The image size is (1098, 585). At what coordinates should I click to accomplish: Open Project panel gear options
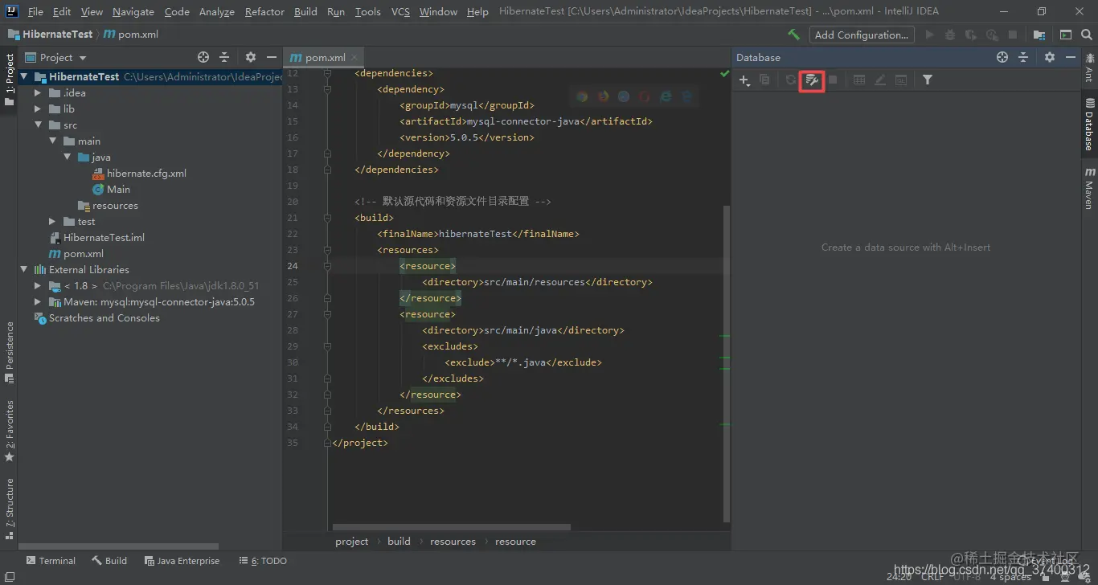click(251, 57)
